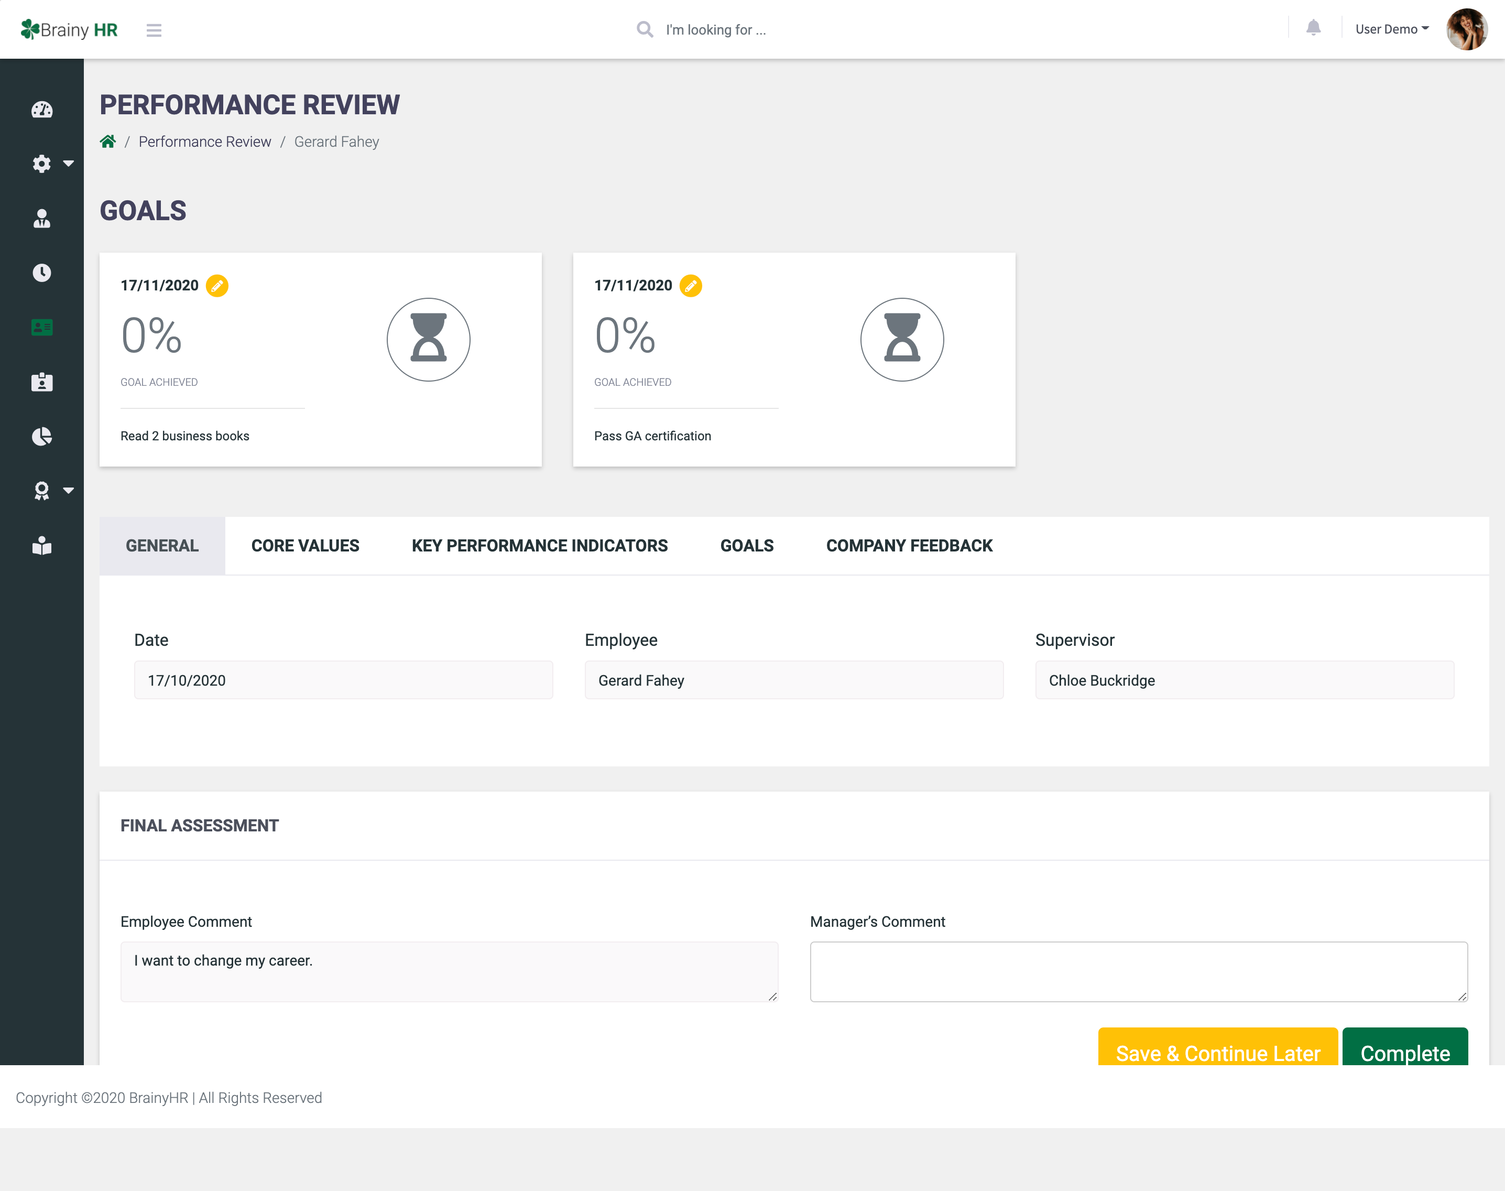Open Performance Review breadcrumb link
This screenshot has width=1505, height=1191.
[x=205, y=142]
